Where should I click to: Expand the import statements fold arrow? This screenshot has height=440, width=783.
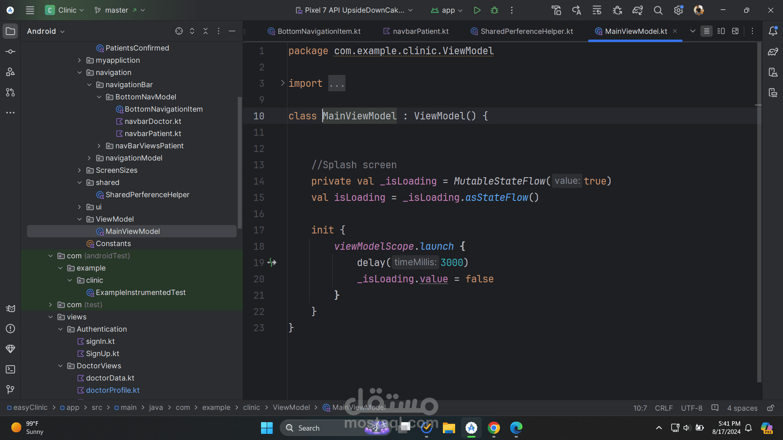click(283, 83)
